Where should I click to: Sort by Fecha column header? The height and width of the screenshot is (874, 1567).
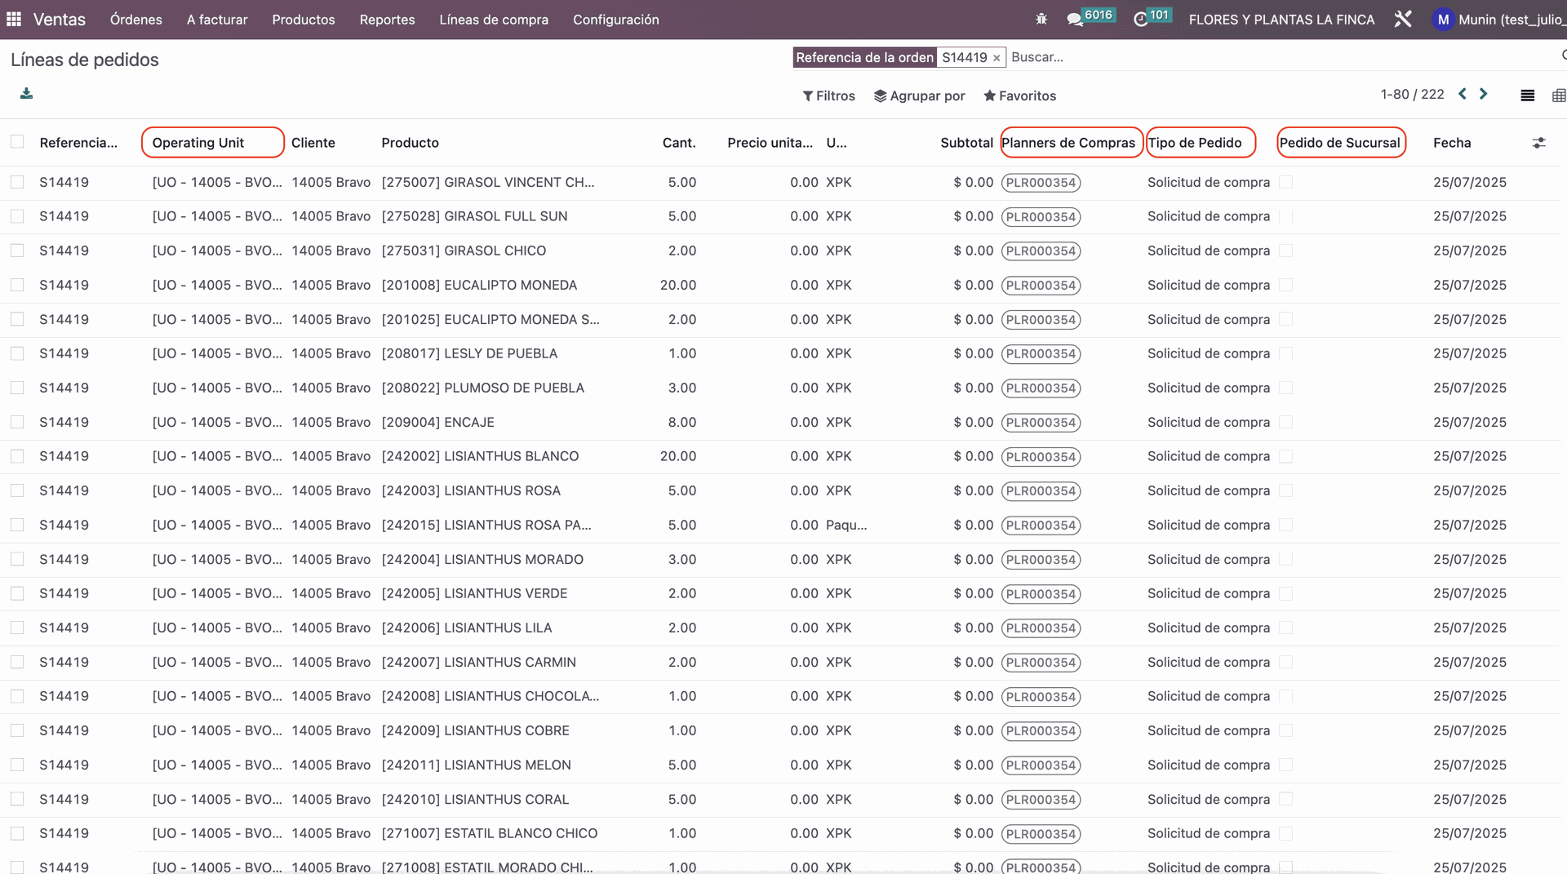tap(1452, 143)
